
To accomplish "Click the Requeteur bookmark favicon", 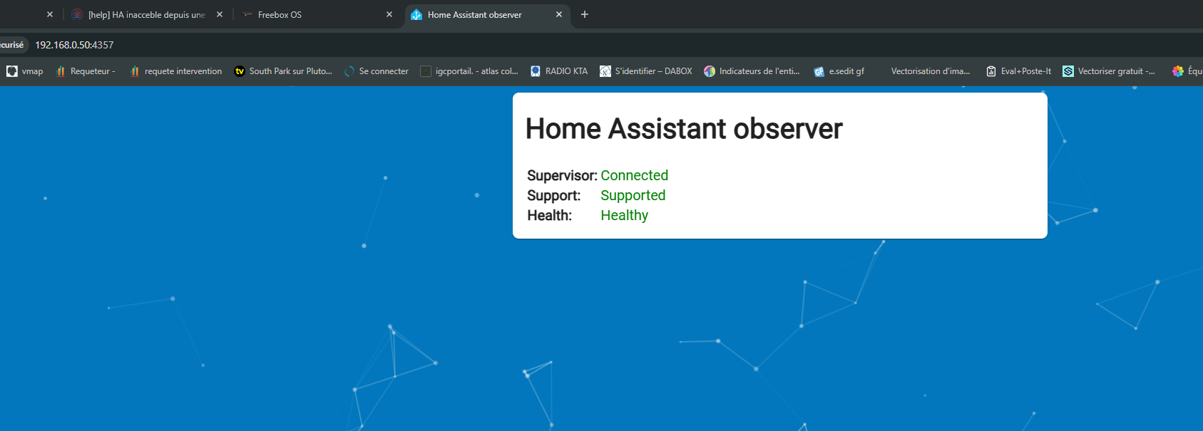I will coord(61,71).
